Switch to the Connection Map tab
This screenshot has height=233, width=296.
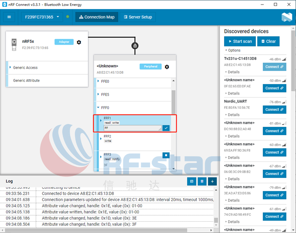coord(97,17)
